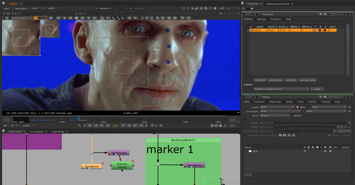Switch to the Curve Editor tab
Image resolution: width=355 pixels, height=185 pixels.
point(36,132)
